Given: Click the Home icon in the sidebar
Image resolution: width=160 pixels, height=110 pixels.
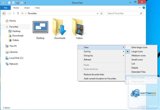Looking at the screenshot, I should pyautogui.click(x=7, y=21).
